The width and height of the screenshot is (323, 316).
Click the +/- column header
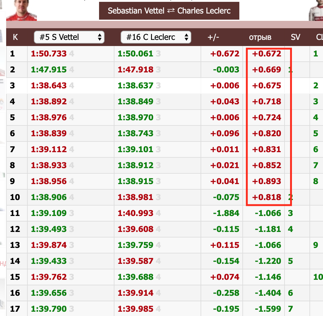click(213, 37)
